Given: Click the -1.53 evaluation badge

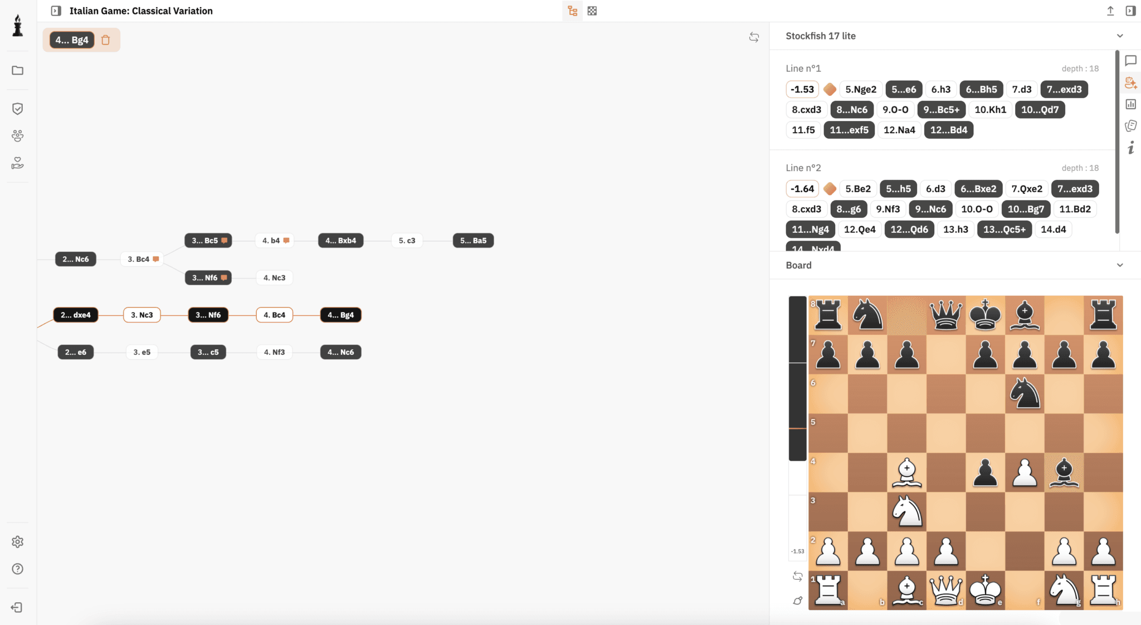Looking at the screenshot, I should (x=802, y=89).
